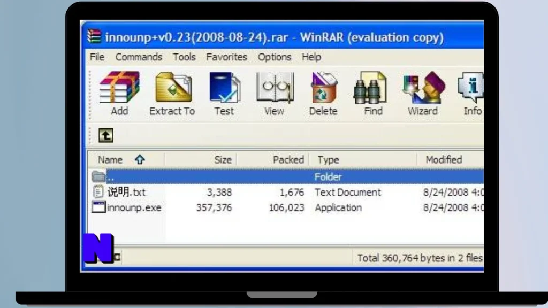This screenshot has width=548, height=308.
Task: Click size value 3,388
Action: [219, 192]
